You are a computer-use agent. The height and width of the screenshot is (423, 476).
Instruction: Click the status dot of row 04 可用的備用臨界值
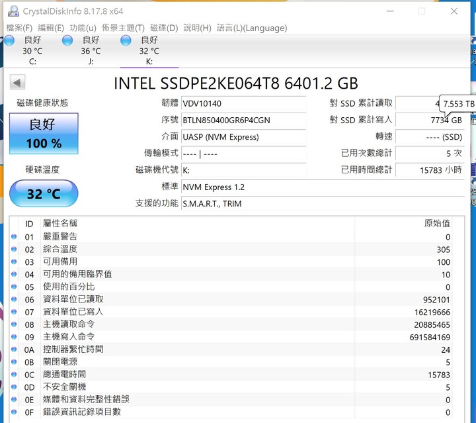tap(14, 274)
